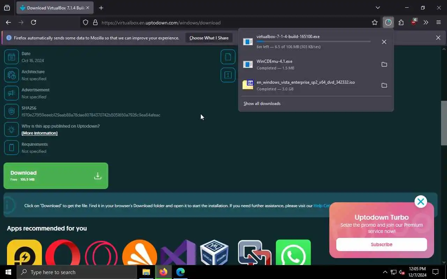Open recommended Opera browser app

63,253
